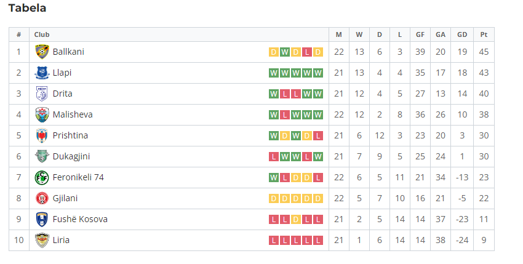The width and height of the screenshot is (523, 264).
Task: Click the Drita club logo
Action: point(42,94)
